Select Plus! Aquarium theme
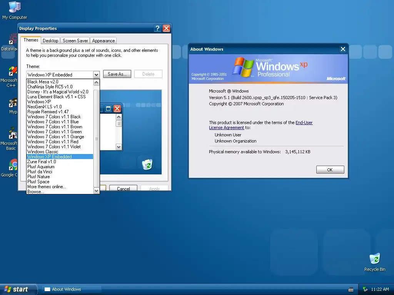 [60, 167]
